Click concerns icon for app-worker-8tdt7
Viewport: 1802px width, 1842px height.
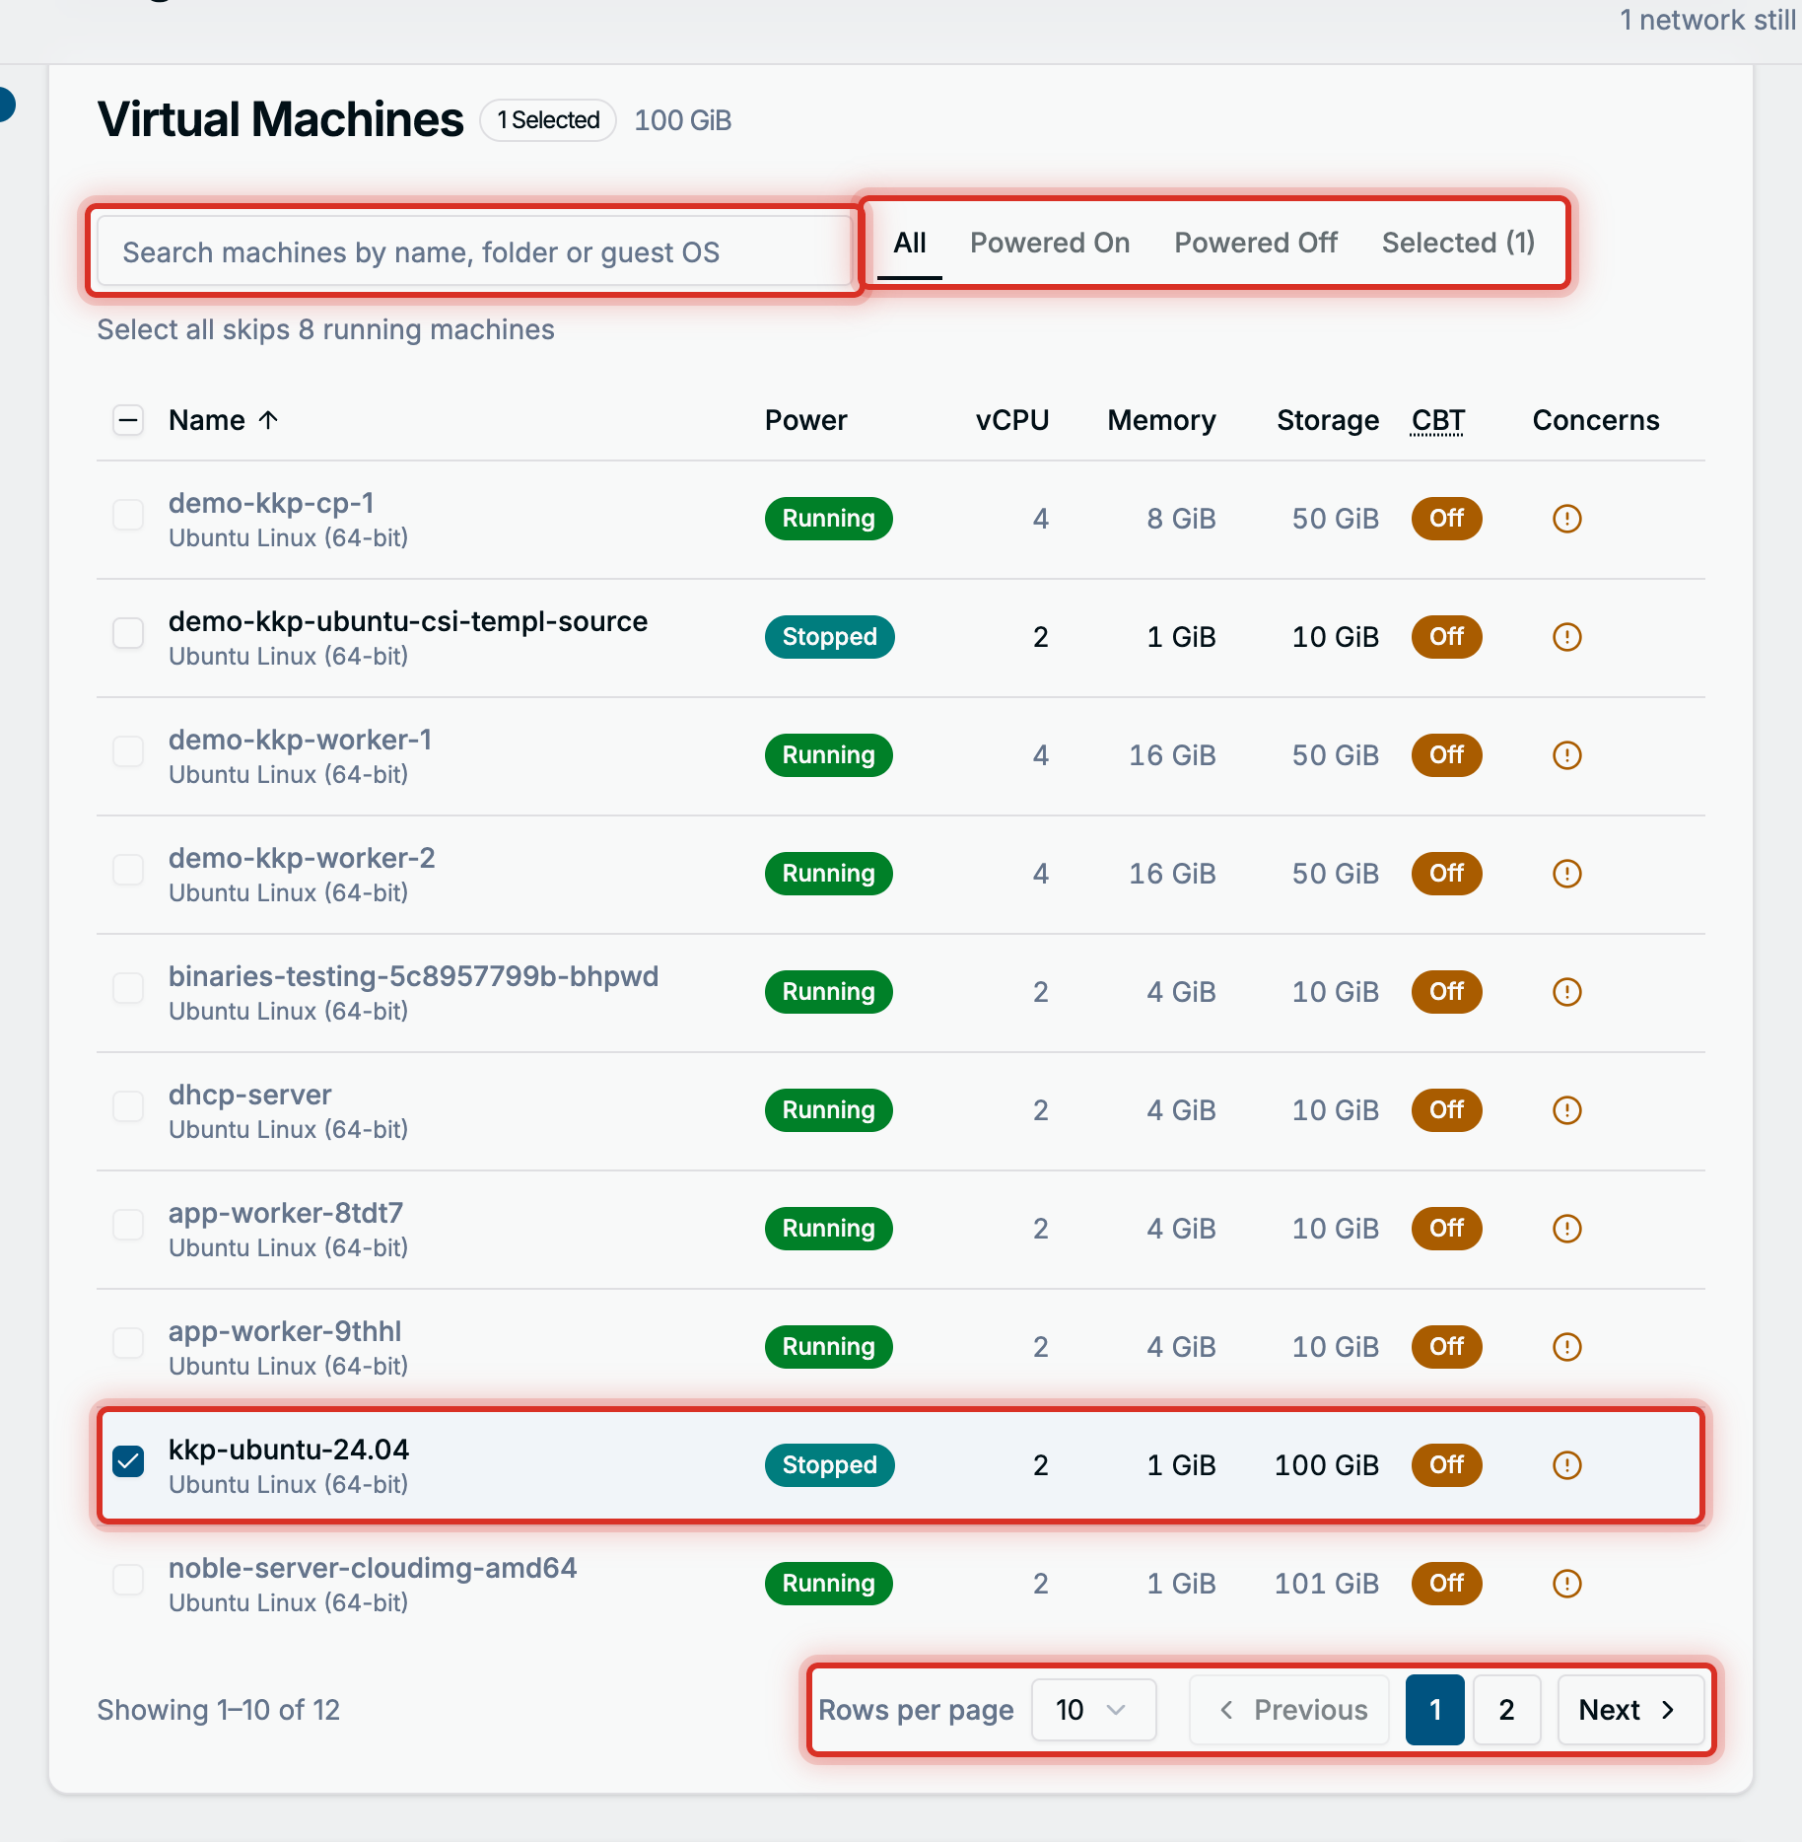coord(1566,1229)
